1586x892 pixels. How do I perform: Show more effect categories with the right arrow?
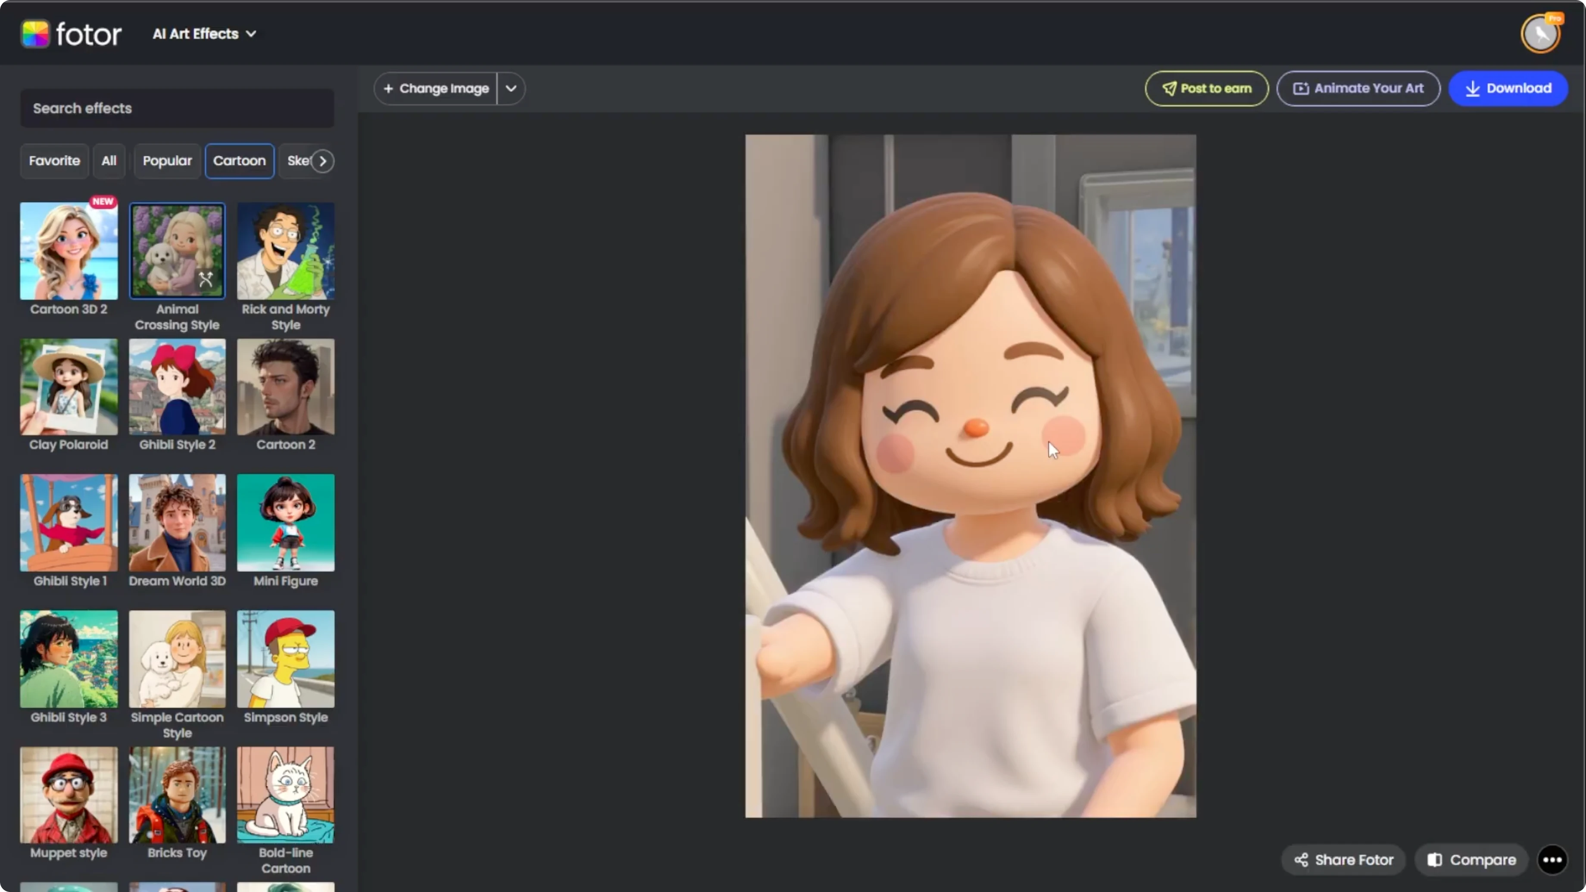323,161
